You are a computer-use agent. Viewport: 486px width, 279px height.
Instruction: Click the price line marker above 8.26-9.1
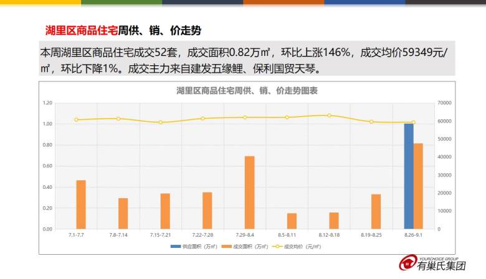pos(414,122)
